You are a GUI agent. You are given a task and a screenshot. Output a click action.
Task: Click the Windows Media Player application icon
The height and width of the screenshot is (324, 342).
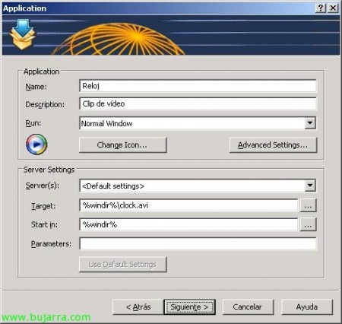tap(36, 145)
